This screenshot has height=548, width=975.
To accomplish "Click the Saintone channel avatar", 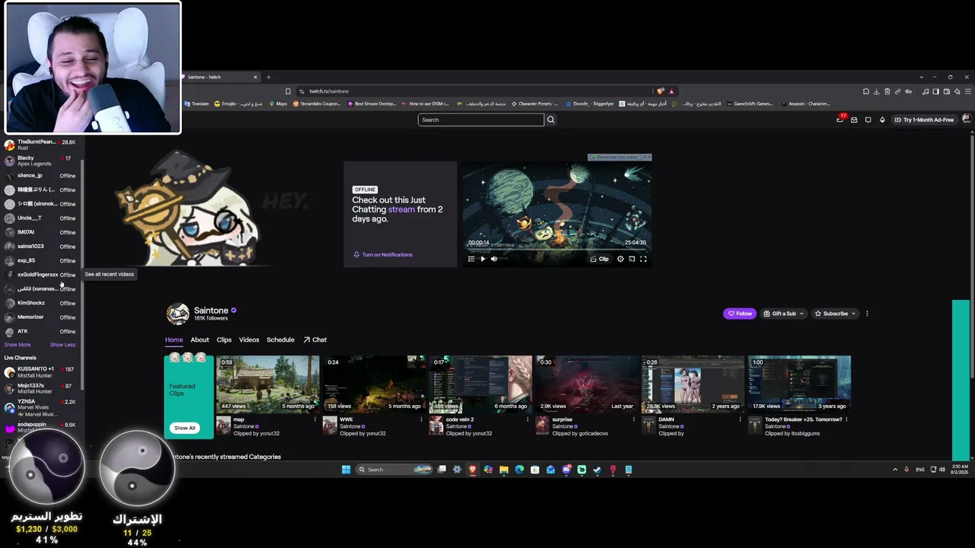I will pos(177,314).
